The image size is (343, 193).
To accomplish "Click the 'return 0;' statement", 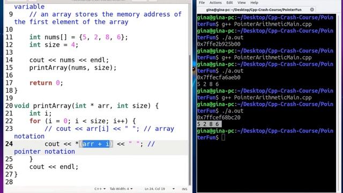I will click(x=46, y=83).
